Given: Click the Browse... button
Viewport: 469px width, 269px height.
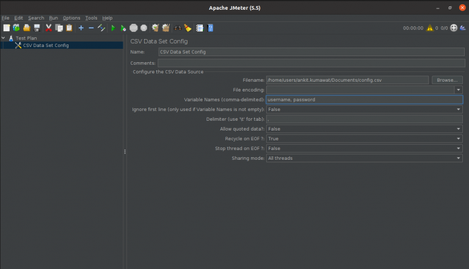Looking at the screenshot, I should (447, 80).
